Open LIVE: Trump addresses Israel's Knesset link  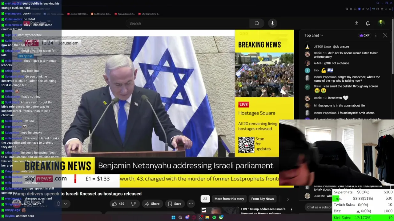point(263,211)
